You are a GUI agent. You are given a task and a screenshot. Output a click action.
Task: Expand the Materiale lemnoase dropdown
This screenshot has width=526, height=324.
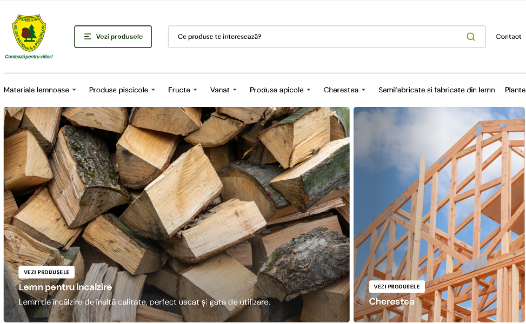pos(39,90)
